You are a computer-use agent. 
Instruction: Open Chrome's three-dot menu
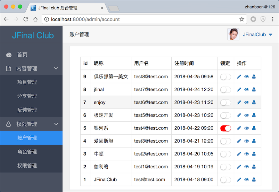pos(273,19)
